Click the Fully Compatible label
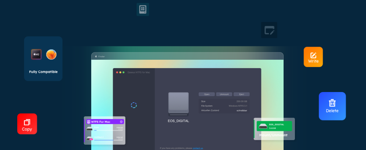 click(43, 72)
